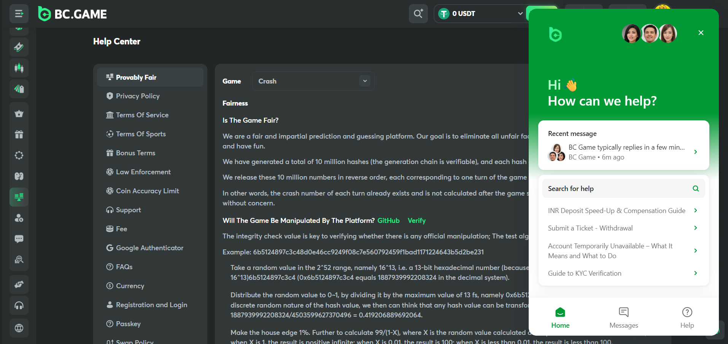Switch to the Messages tab in chat widget
The width and height of the screenshot is (728, 344).
click(624, 318)
